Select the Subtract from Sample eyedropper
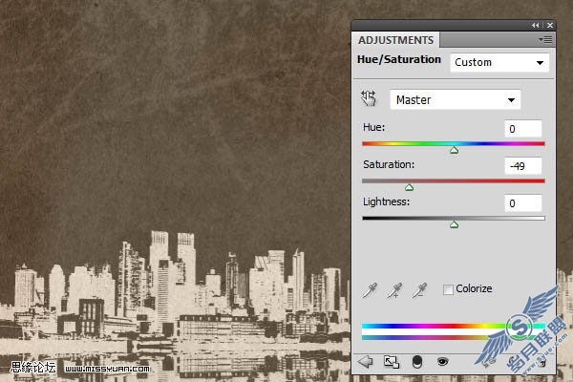 click(x=419, y=290)
